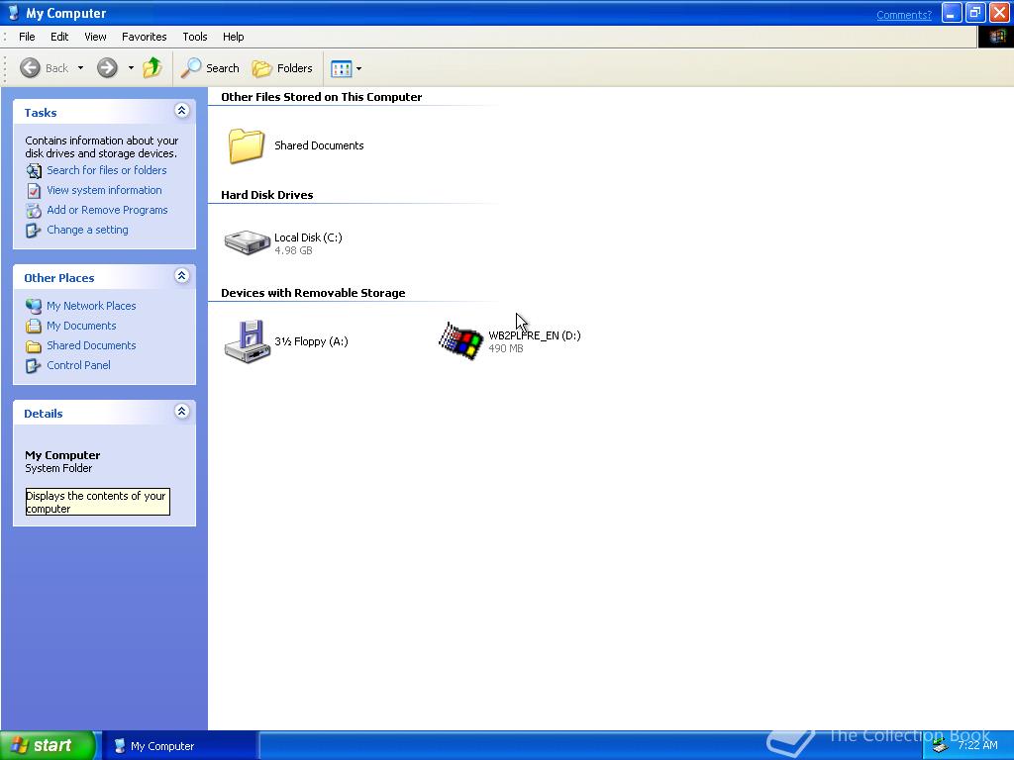Open the View menu

(95, 37)
